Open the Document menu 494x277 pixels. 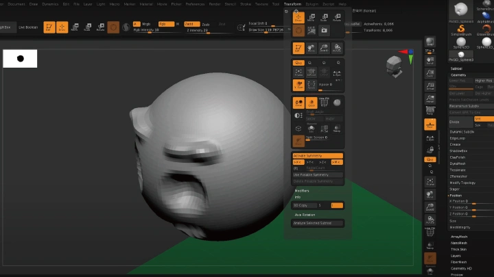[16, 4]
